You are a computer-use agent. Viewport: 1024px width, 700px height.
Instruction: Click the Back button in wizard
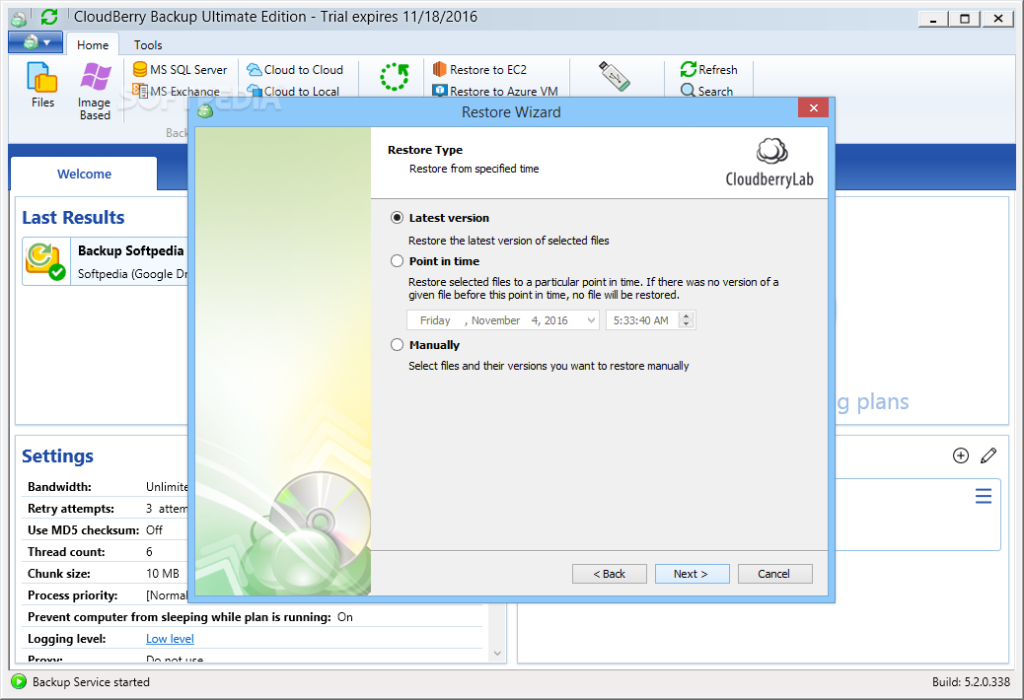point(610,574)
